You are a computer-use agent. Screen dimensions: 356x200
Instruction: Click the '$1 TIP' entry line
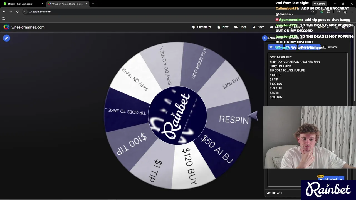coord(274,79)
